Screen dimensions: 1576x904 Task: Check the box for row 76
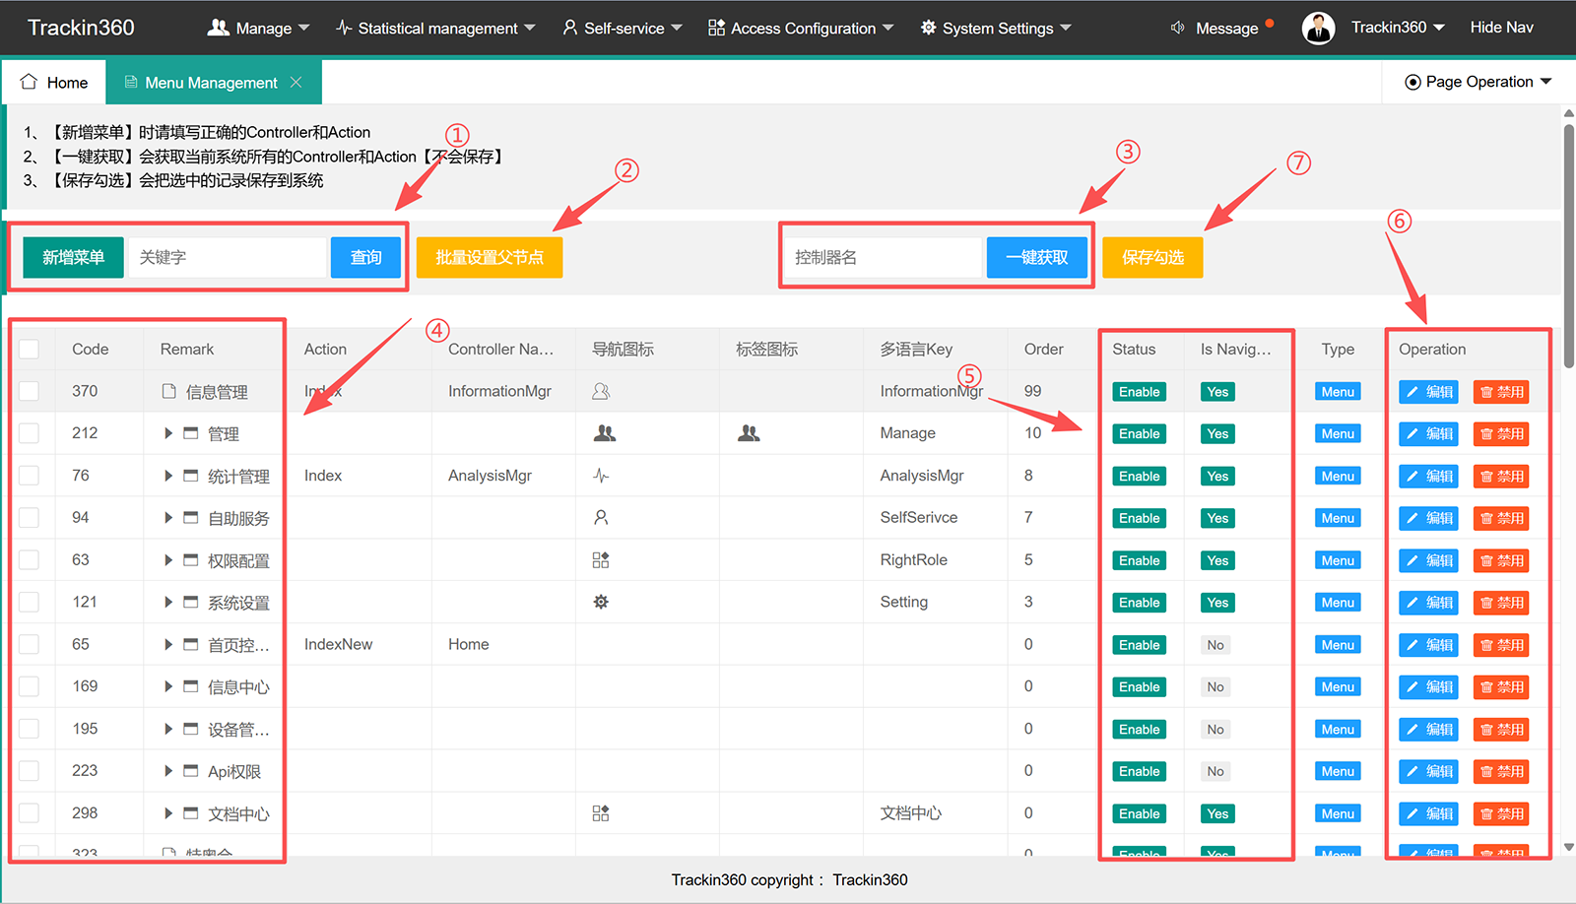(x=30, y=476)
